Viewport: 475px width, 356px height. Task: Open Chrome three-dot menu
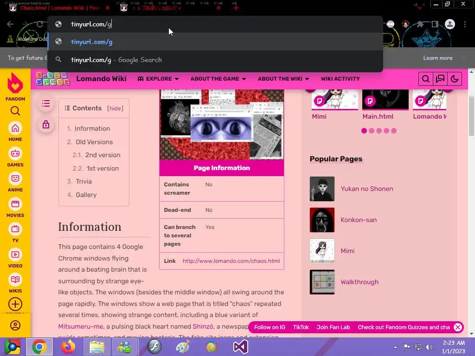click(465, 24)
